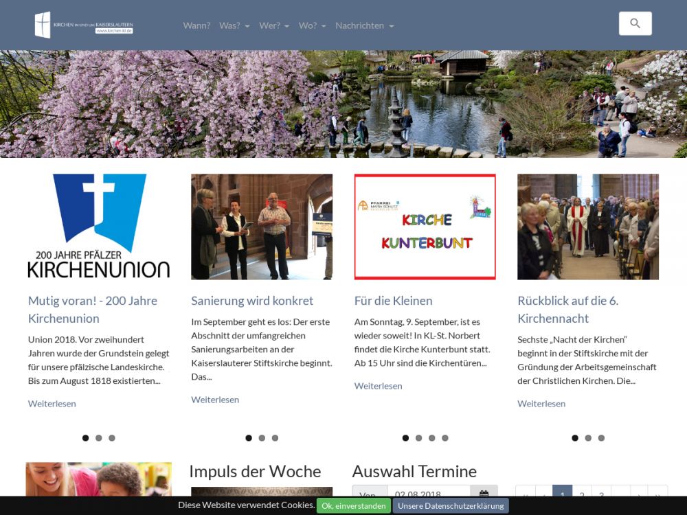The image size is (687, 515).
Task: Select third carousel dot under Sanierung article
Action: pyautogui.click(x=275, y=438)
